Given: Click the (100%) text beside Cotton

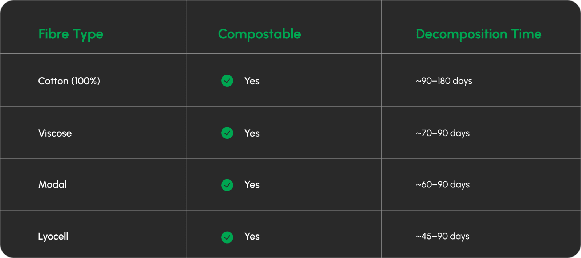Looking at the screenshot, I should 86,81.
